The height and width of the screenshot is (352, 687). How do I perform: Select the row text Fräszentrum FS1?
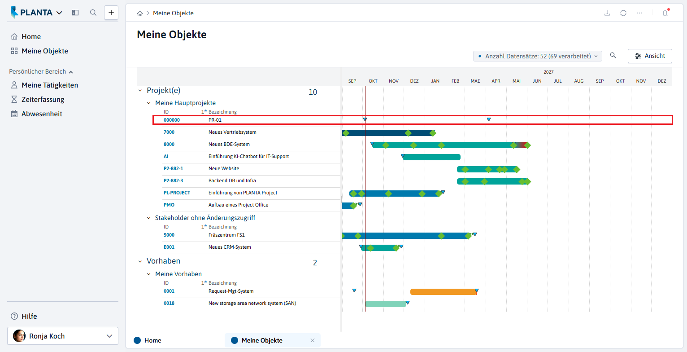coord(226,235)
